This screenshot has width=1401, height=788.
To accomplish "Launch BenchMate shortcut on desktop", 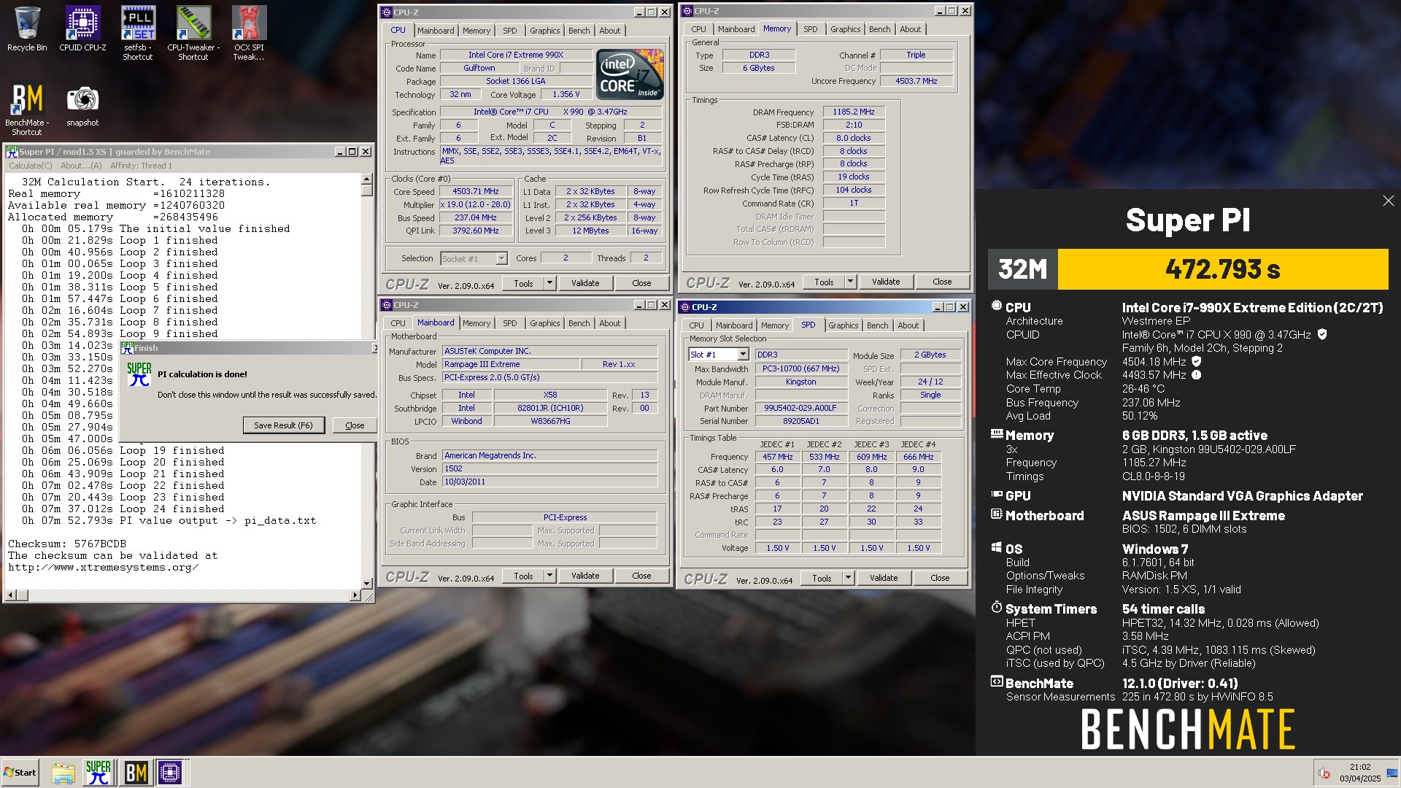I will [27, 109].
